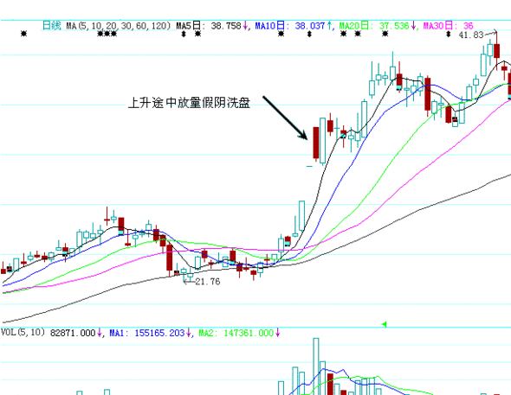Image resolution: width=511 pixels, height=395 pixels.
Task: Click the leftmost star info marker at the top
Action: [x=23, y=33]
